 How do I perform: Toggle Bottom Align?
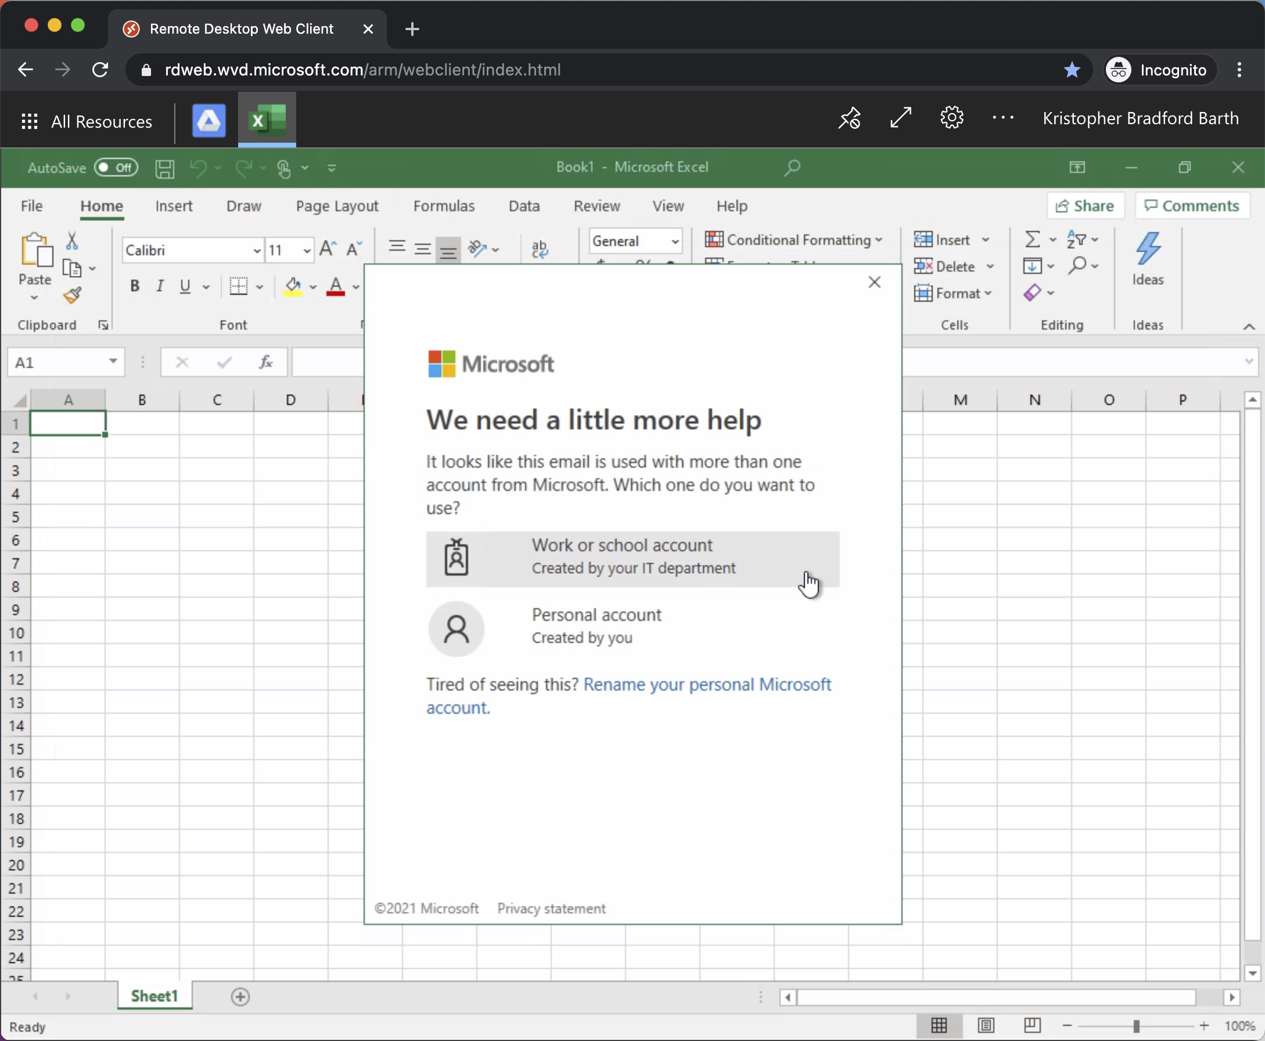(x=448, y=250)
